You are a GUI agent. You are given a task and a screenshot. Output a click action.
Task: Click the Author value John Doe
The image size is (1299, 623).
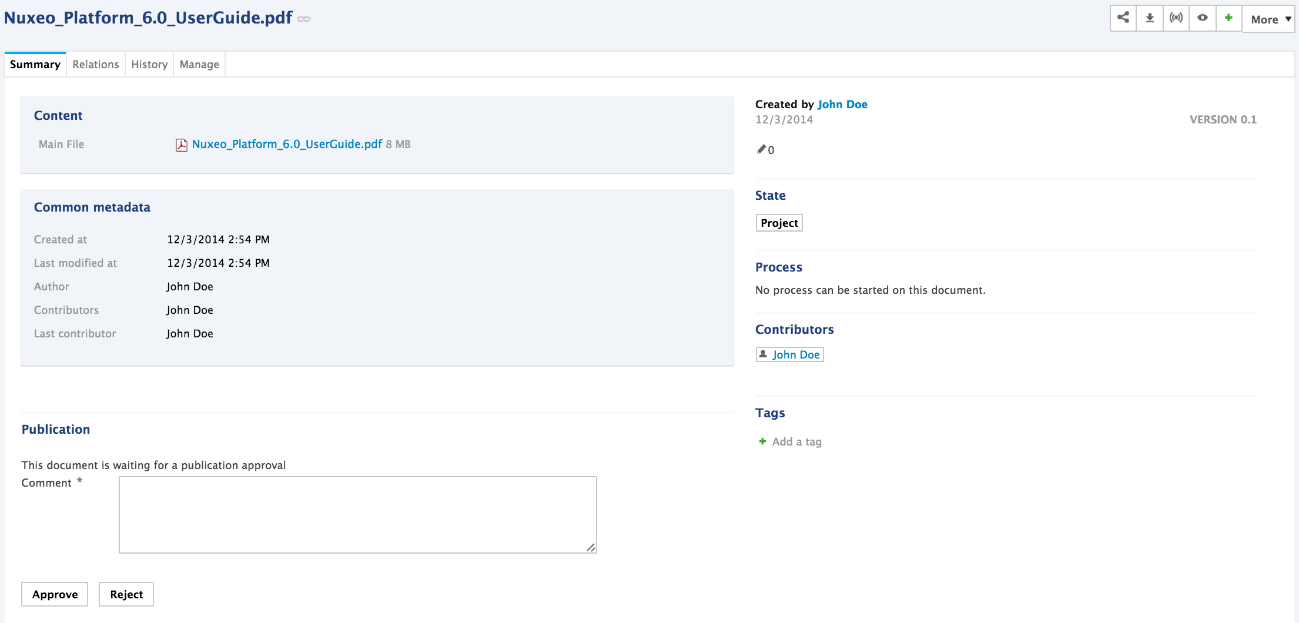click(x=189, y=286)
